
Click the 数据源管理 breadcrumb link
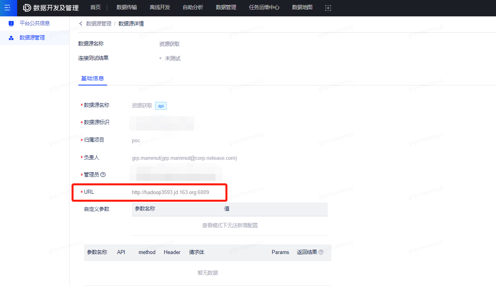(x=99, y=24)
